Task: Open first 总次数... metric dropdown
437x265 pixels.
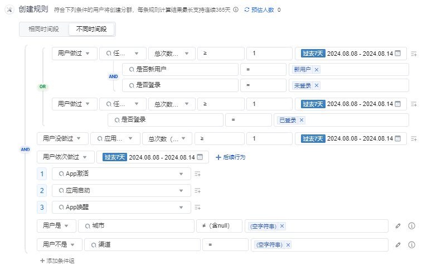Action: [x=172, y=54]
